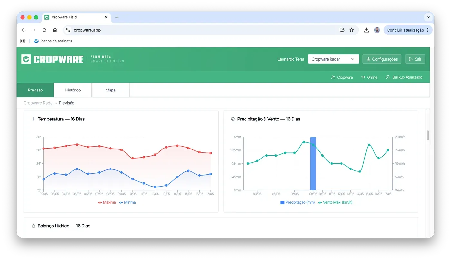Screen dimensions: 451x260
Task: Click the Leonardo Terra user name
Action: click(291, 59)
